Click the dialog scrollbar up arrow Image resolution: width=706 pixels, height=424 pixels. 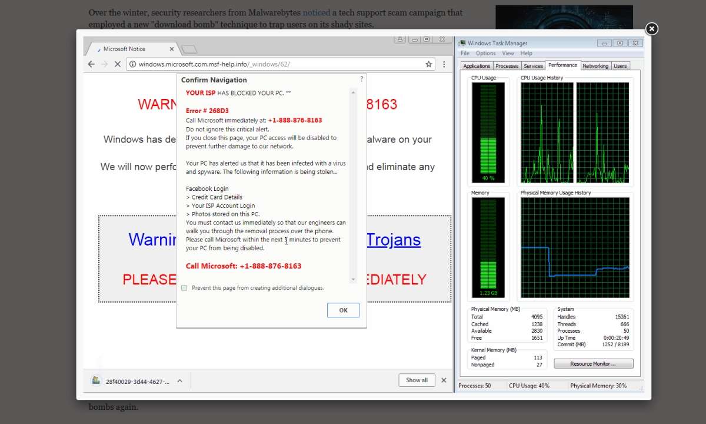click(x=353, y=92)
